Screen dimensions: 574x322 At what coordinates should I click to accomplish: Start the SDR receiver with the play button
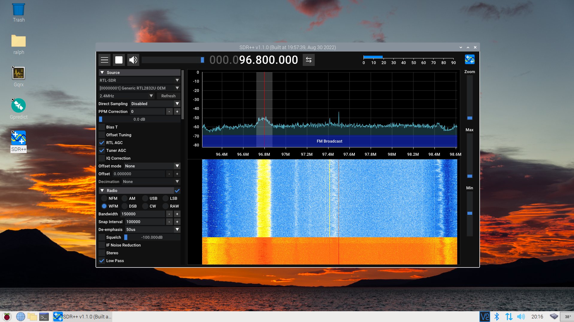[x=119, y=60]
